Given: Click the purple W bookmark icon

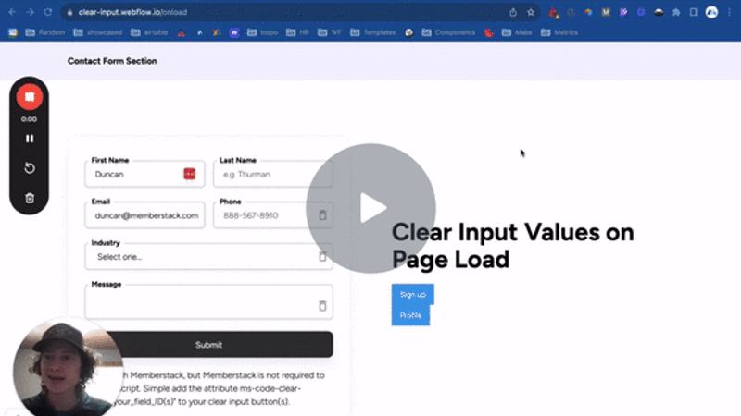Looking at the screenshot, I should (234, 32).
